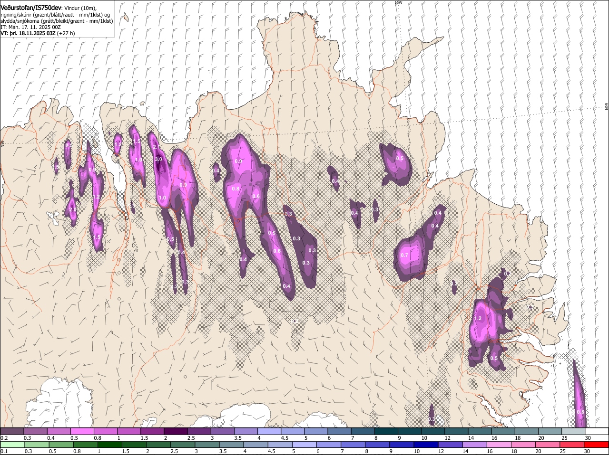Click upper legend swatch between 3 and 3.5
The width and height of the screenshot is (609, 455).
[223, 431]
